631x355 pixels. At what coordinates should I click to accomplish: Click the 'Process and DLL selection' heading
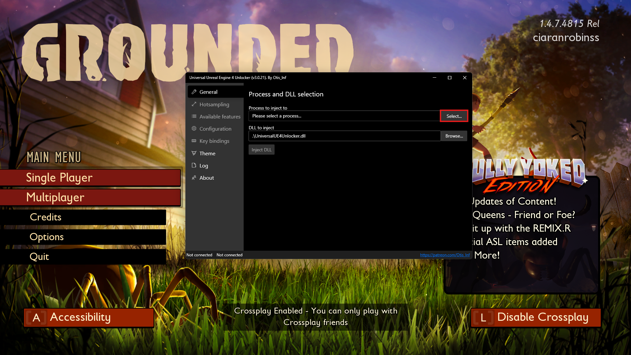(x=286, y=94)
